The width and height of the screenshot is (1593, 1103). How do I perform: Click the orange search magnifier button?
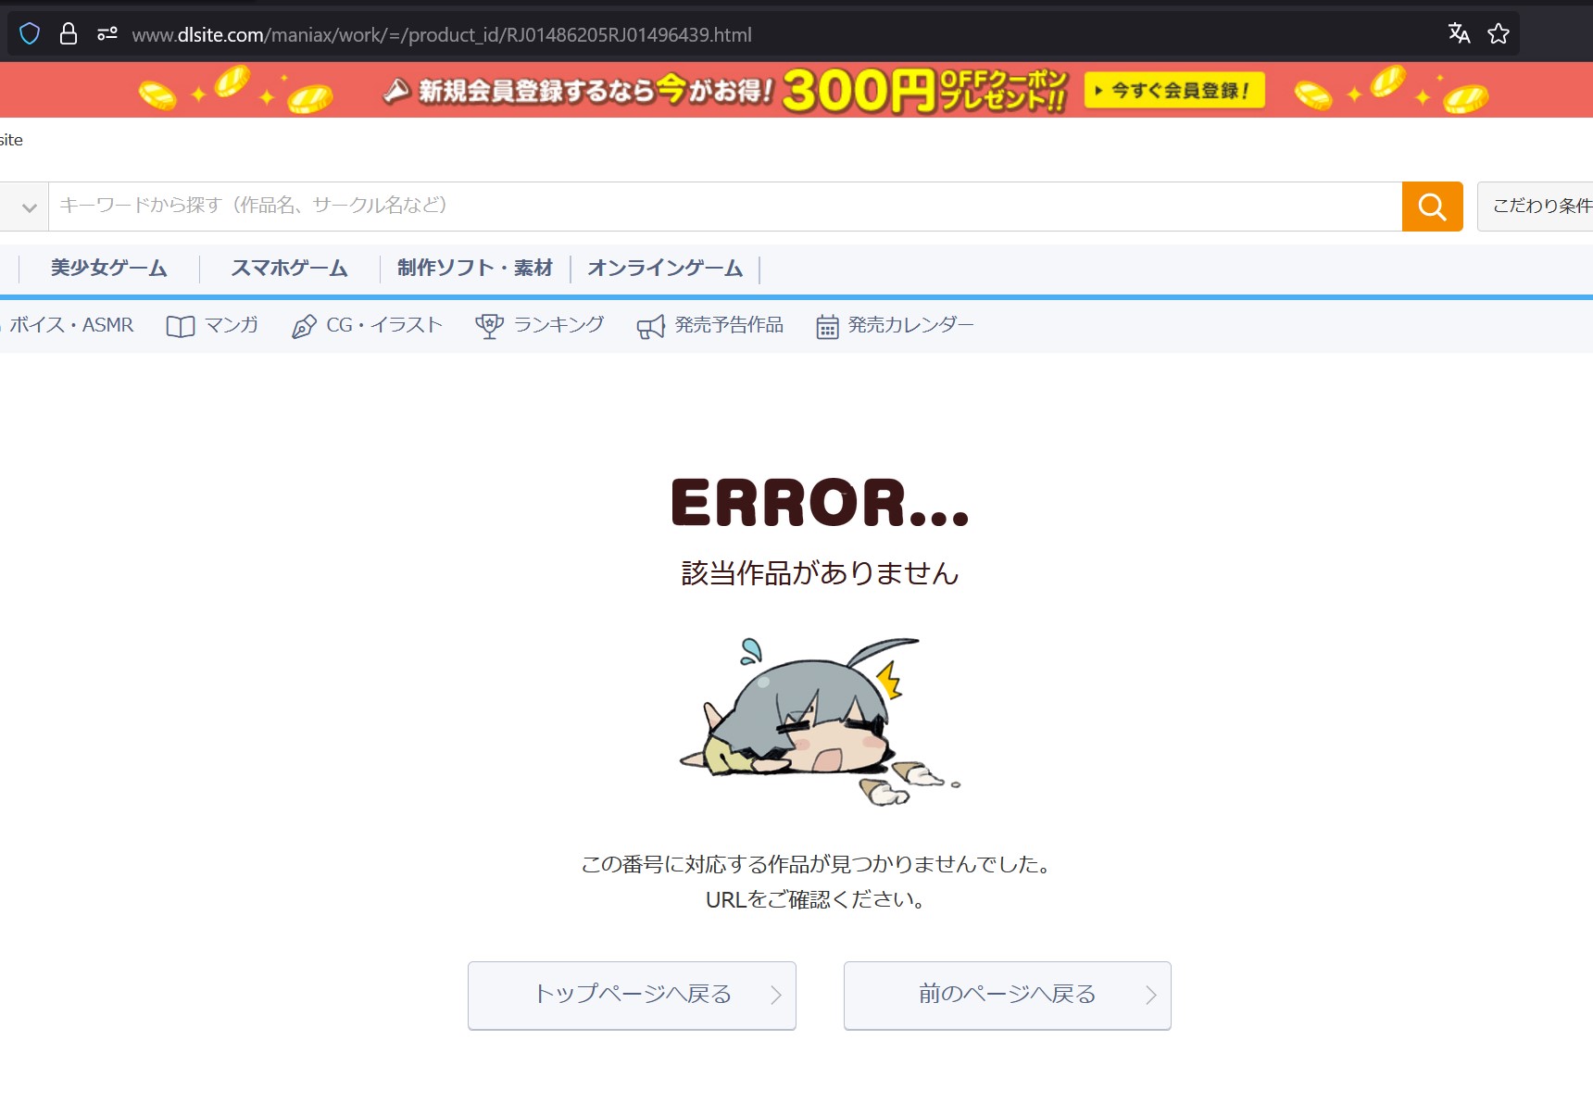click(x=1432, y=207)
